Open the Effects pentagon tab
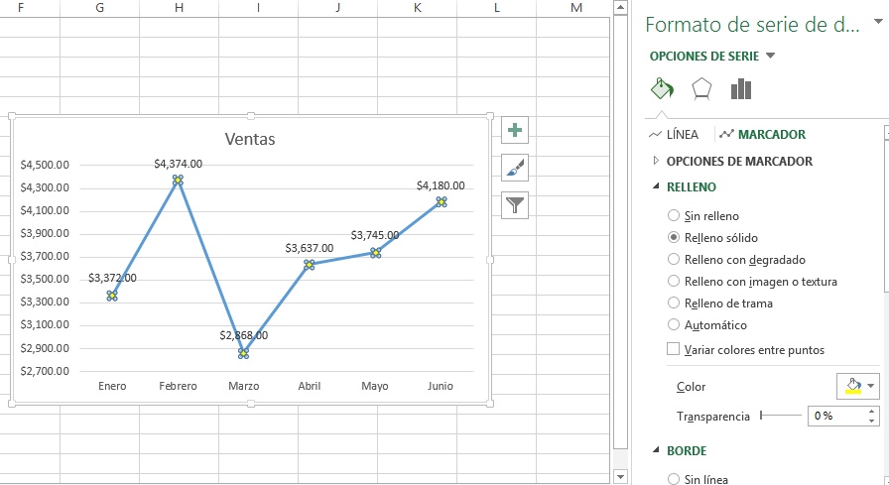 [701, 89]
